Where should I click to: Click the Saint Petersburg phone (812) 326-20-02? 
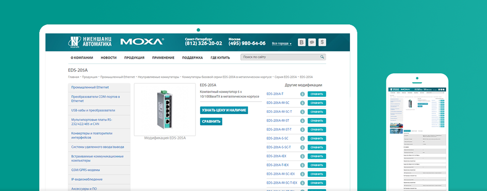(x=204, y=43)
